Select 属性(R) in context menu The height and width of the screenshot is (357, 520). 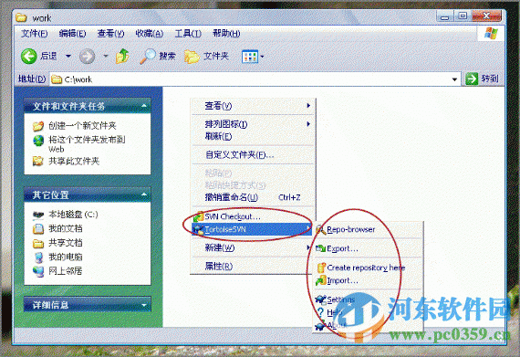[x=253, y=266]
